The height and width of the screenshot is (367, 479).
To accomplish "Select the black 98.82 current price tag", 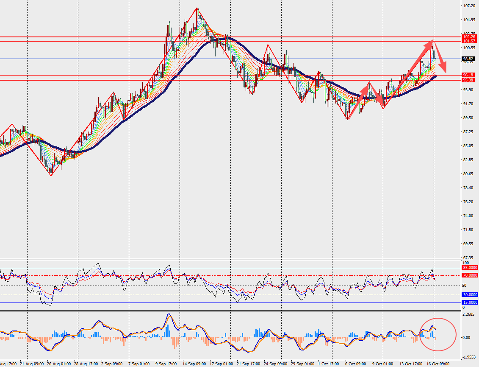I will [x=468, y=59].
